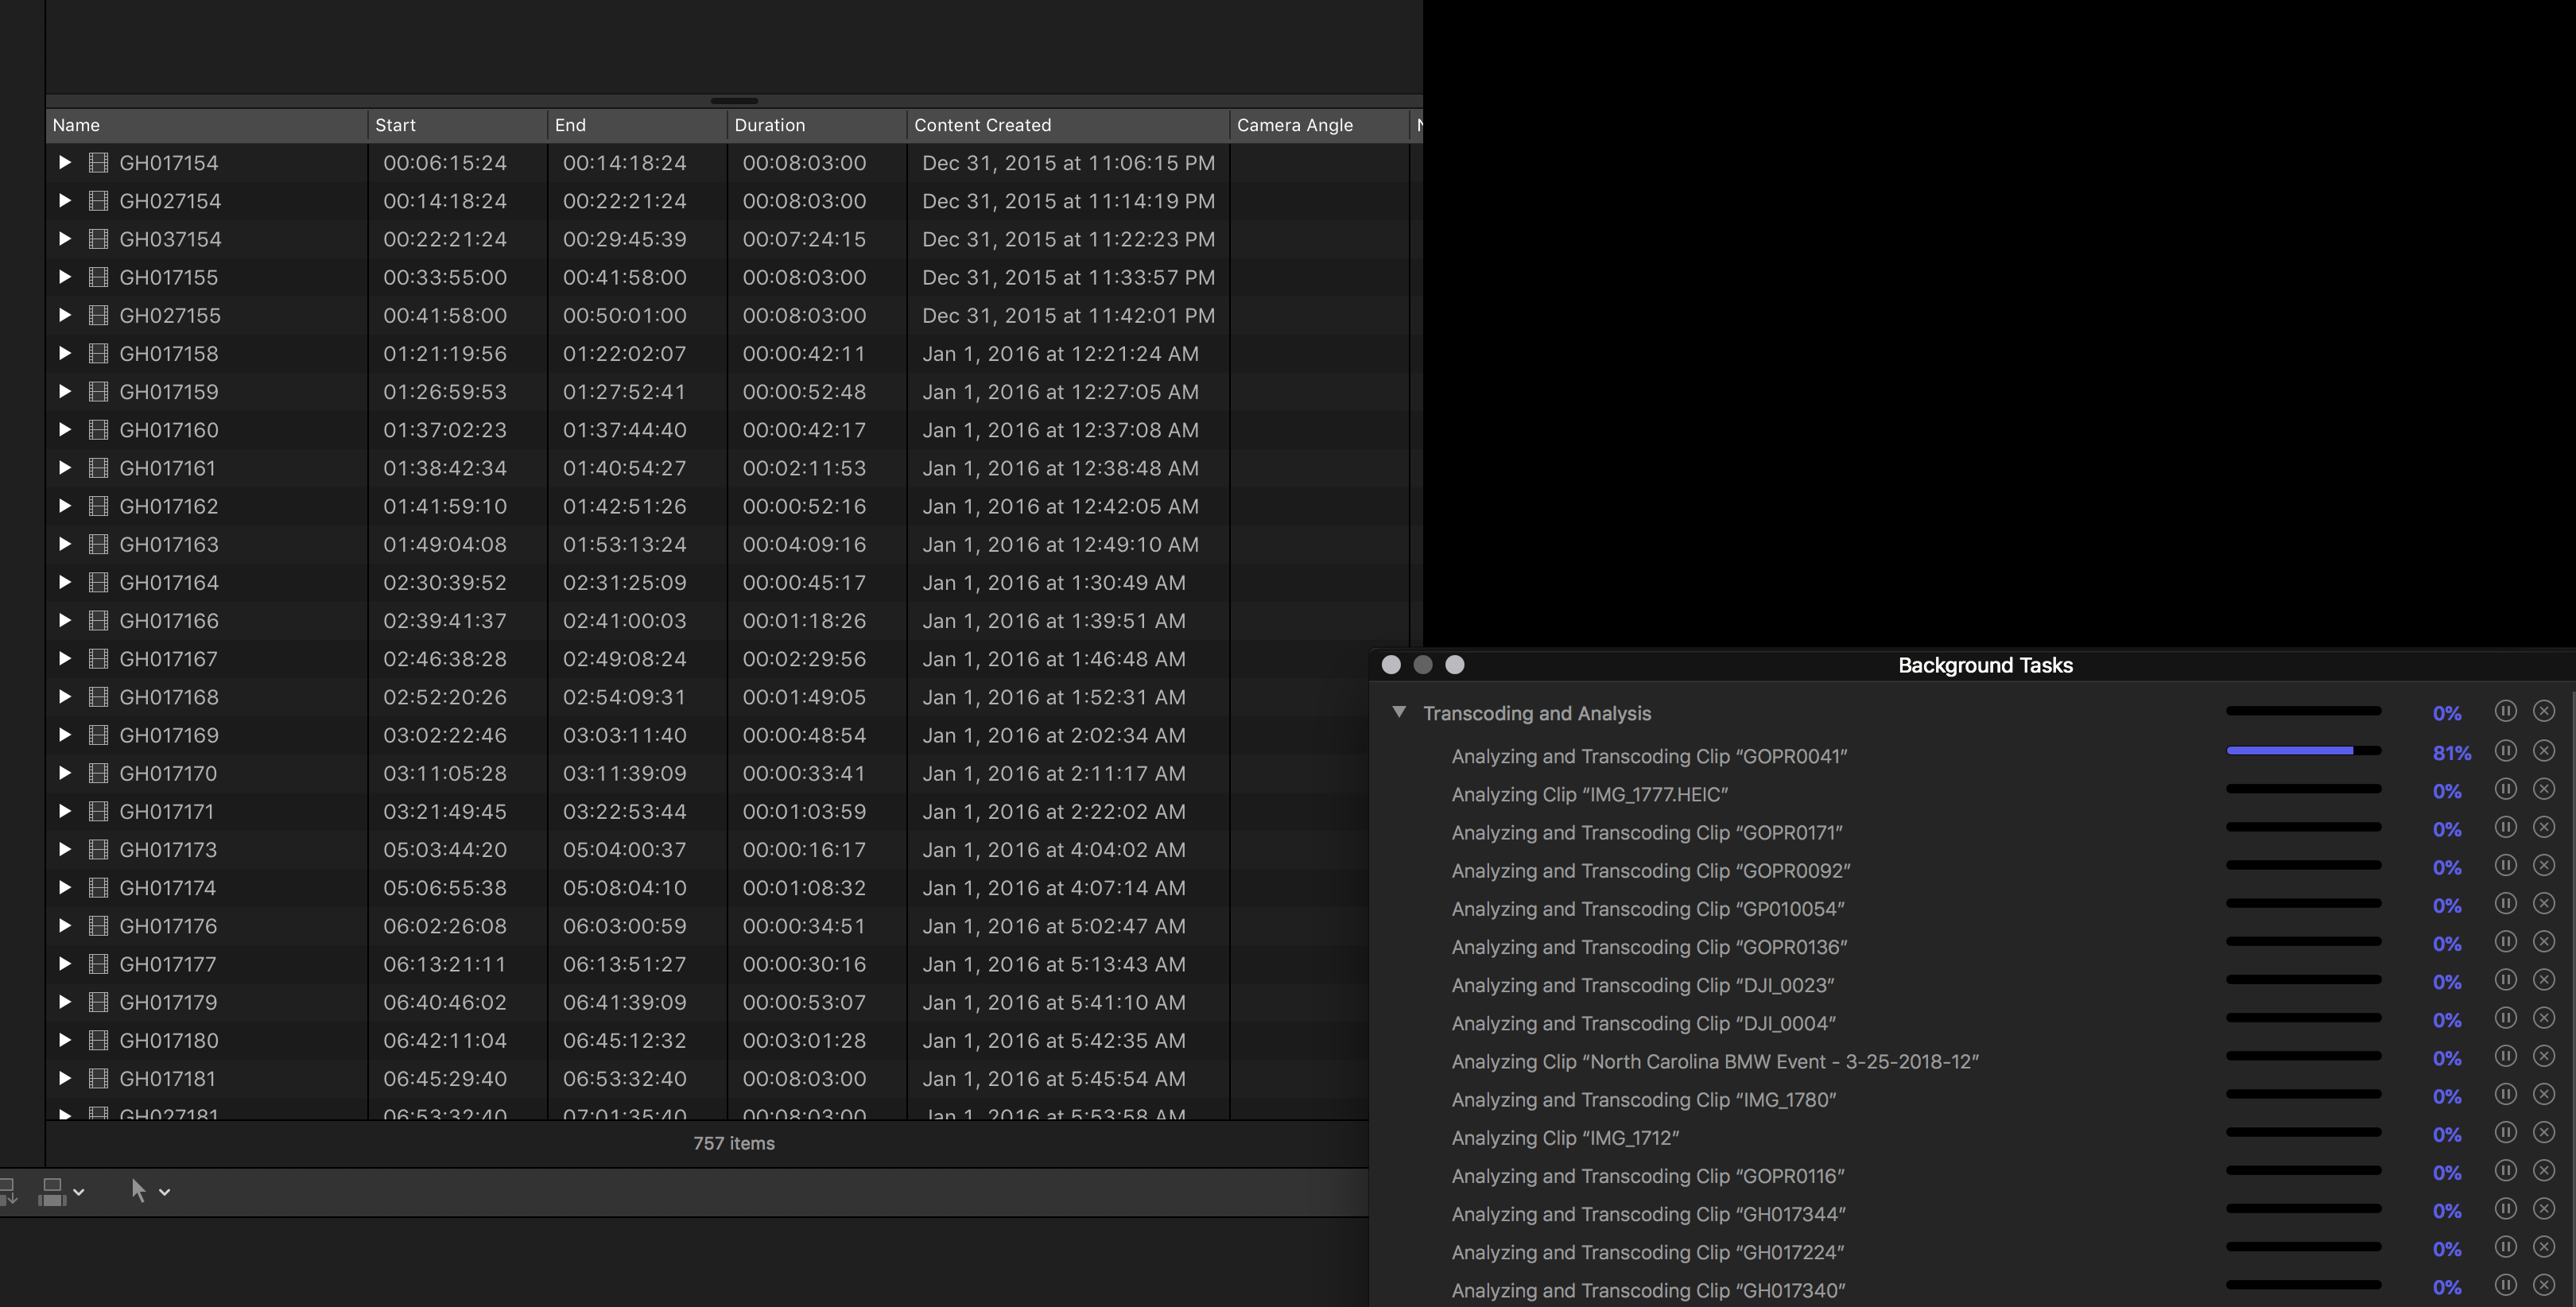Cancel the DJI_0023 transcoding task
The image size is (2576, 1307).
click(2544, 980)
